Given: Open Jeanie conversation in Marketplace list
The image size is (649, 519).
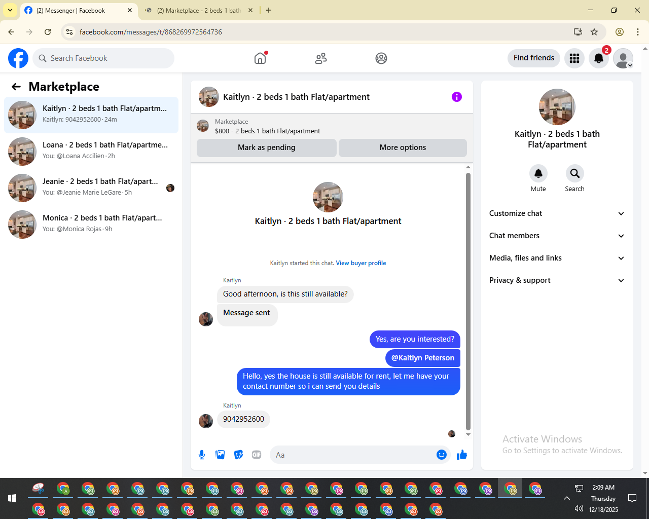Looking at the screenshot, I should tap(91, 188).
